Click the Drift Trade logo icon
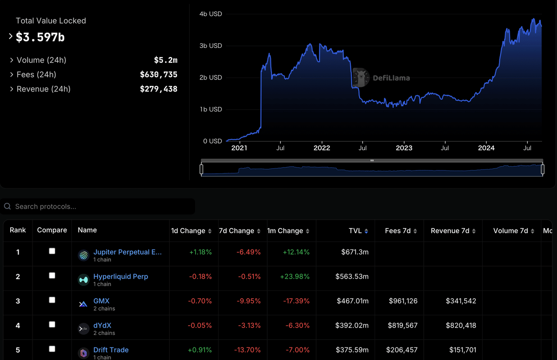The height and width of the screenshot is (360, 557). point(84,353)
